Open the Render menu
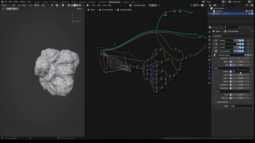The image size is (255, 143). pos(16,2)
